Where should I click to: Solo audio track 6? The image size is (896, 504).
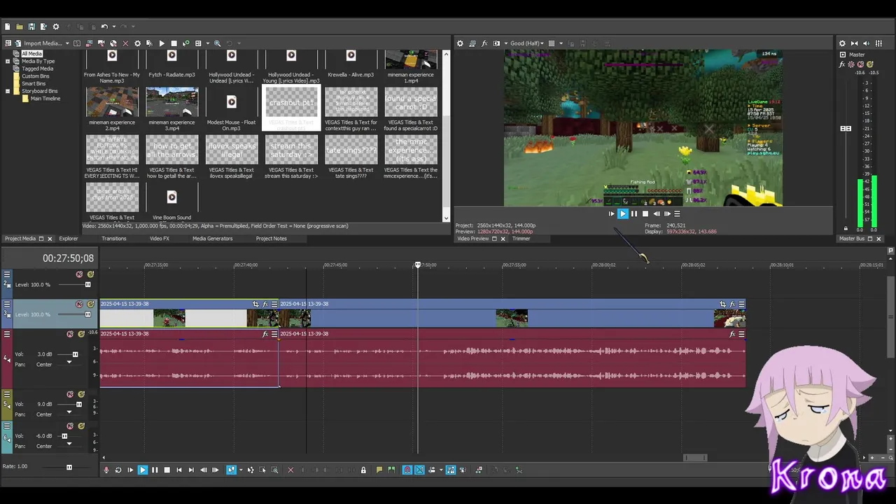point(81,426)
